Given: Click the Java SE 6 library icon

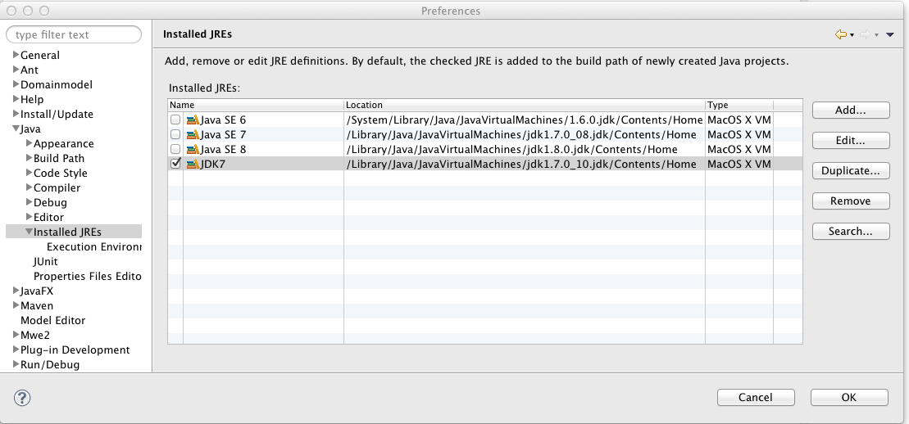Looking at the screenshot, I should pos(193,120).
